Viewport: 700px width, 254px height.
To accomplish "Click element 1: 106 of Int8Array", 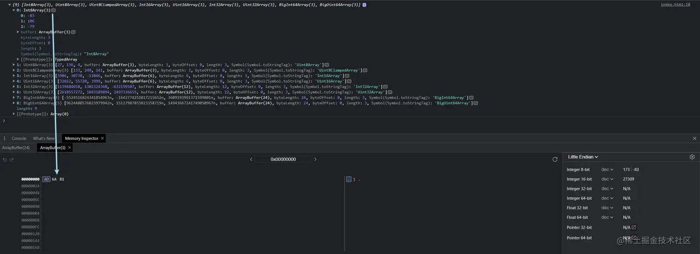I will pos(27,21).
